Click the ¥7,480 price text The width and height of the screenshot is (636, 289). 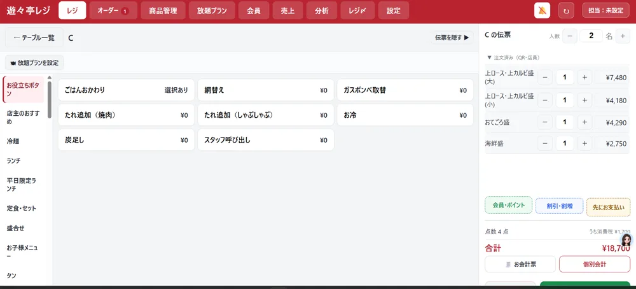pyautogui.click(x=616, y=78)
